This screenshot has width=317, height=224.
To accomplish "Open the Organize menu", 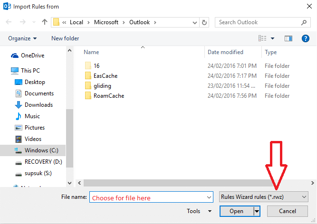I will (22, 38).
